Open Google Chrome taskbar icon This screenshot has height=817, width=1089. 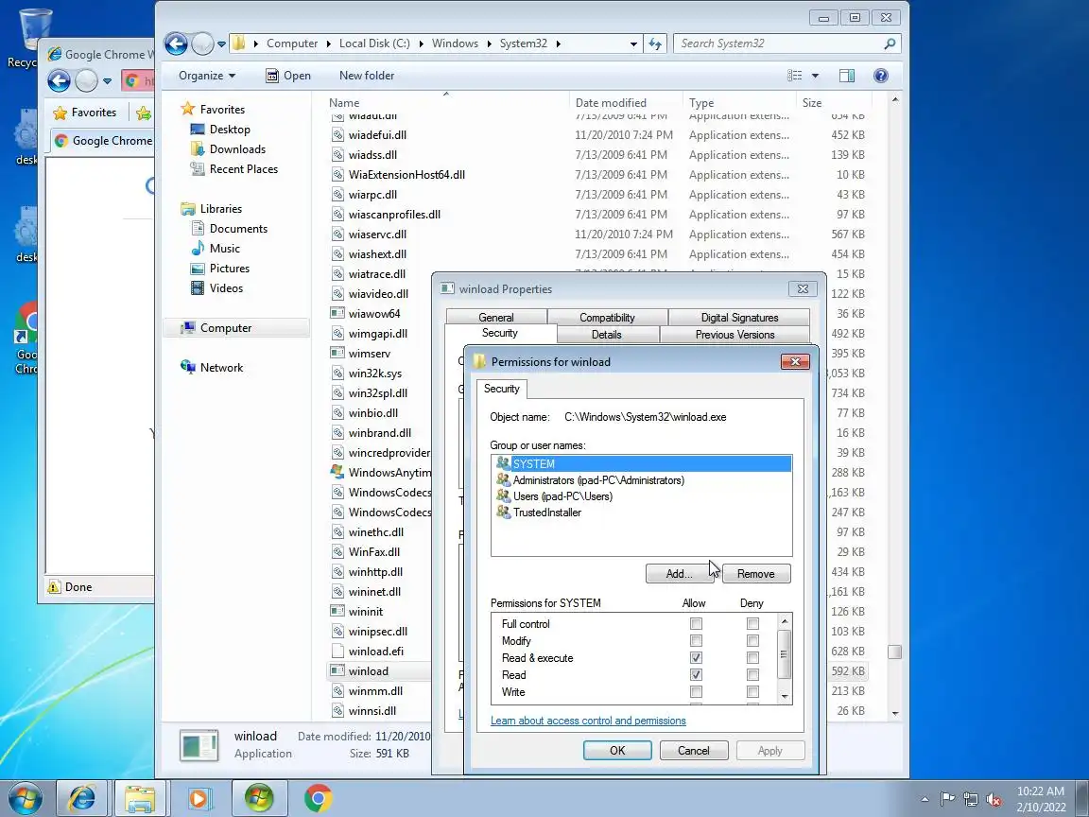(x=318, y=798)
